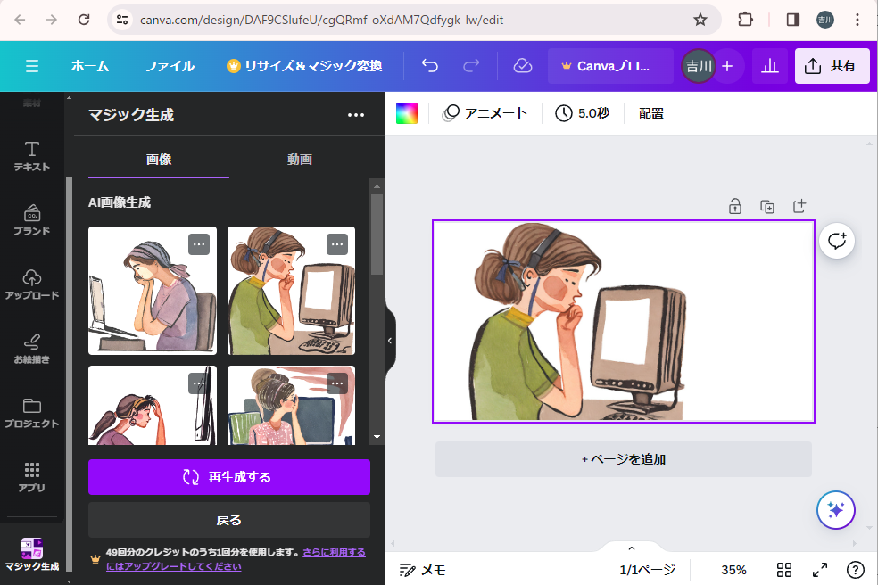Open the Canva magic assistant sparkle button
The image size is (878, 585).
tap(836, 510)
